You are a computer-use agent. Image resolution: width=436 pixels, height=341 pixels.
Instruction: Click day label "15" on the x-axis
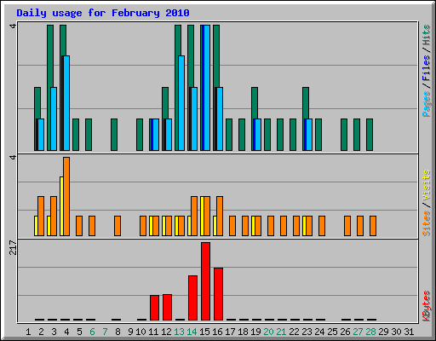click(204, 332)
